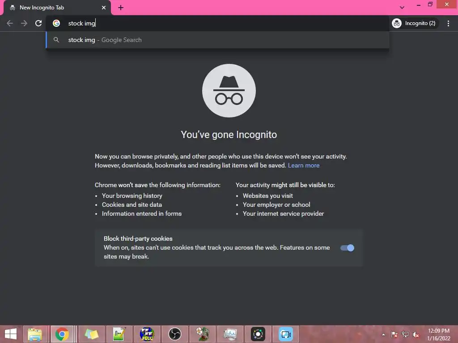The width and height of the screenshot is (458, 343).
Task: Click 'Information entered in forms' list item
Action: tap(142, 214)
